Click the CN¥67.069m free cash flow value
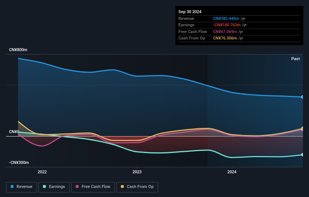This screenshot has width=309, height=197. point(225,32)
